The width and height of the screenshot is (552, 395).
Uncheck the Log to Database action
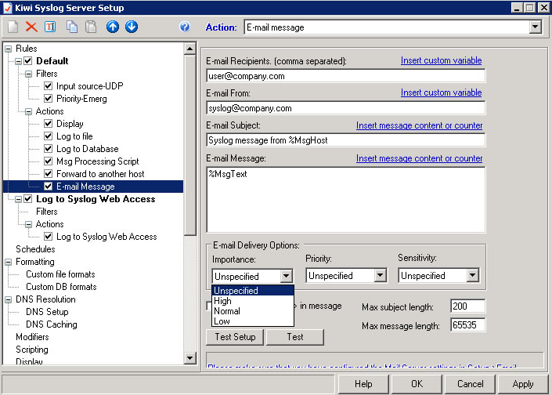tap(49, 149)
